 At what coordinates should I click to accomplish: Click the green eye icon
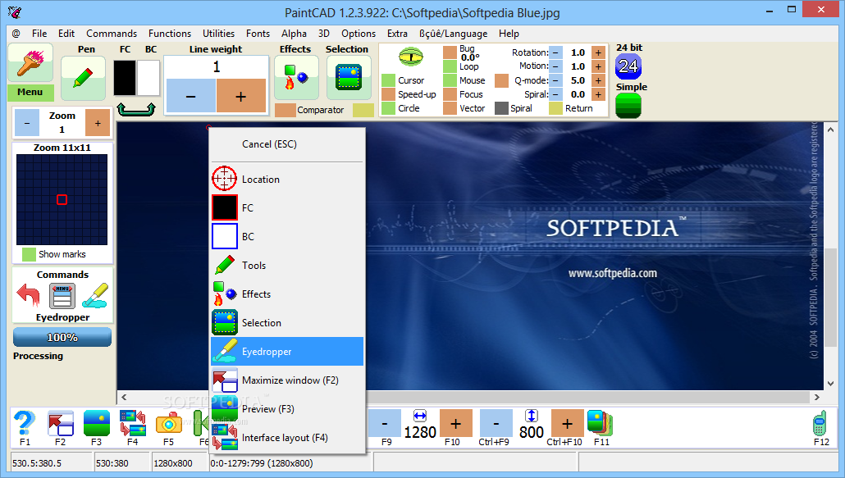411,56
